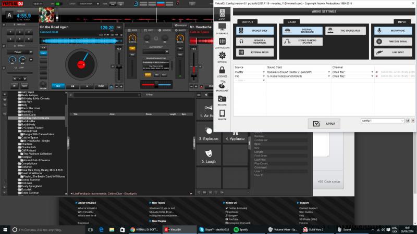This screenshot has height=234, width=417.
Task: Select Line Input option
Action: pos(393,53)
